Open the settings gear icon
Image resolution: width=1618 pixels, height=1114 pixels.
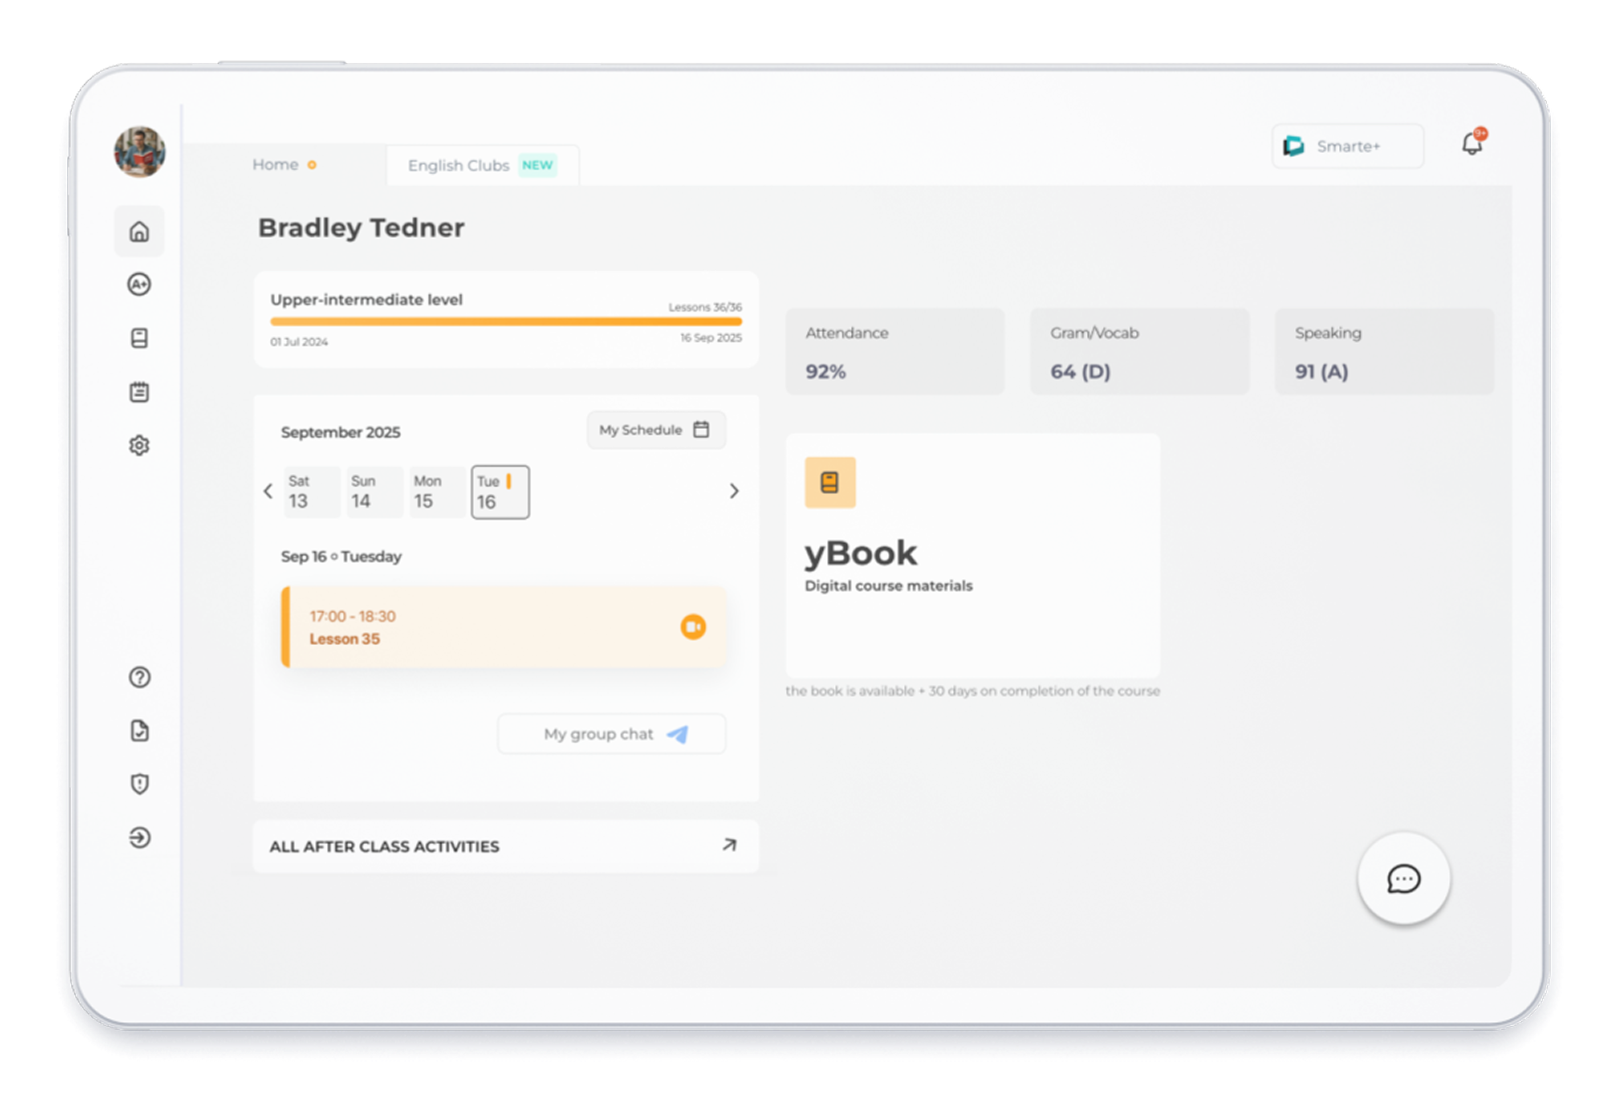click(140, 446)
